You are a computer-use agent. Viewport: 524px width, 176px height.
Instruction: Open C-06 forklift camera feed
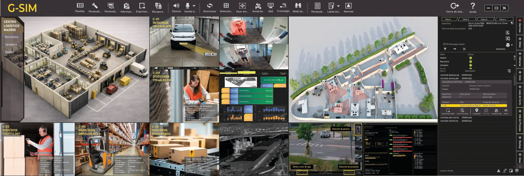pyautogui.click(x=112, y=149)
